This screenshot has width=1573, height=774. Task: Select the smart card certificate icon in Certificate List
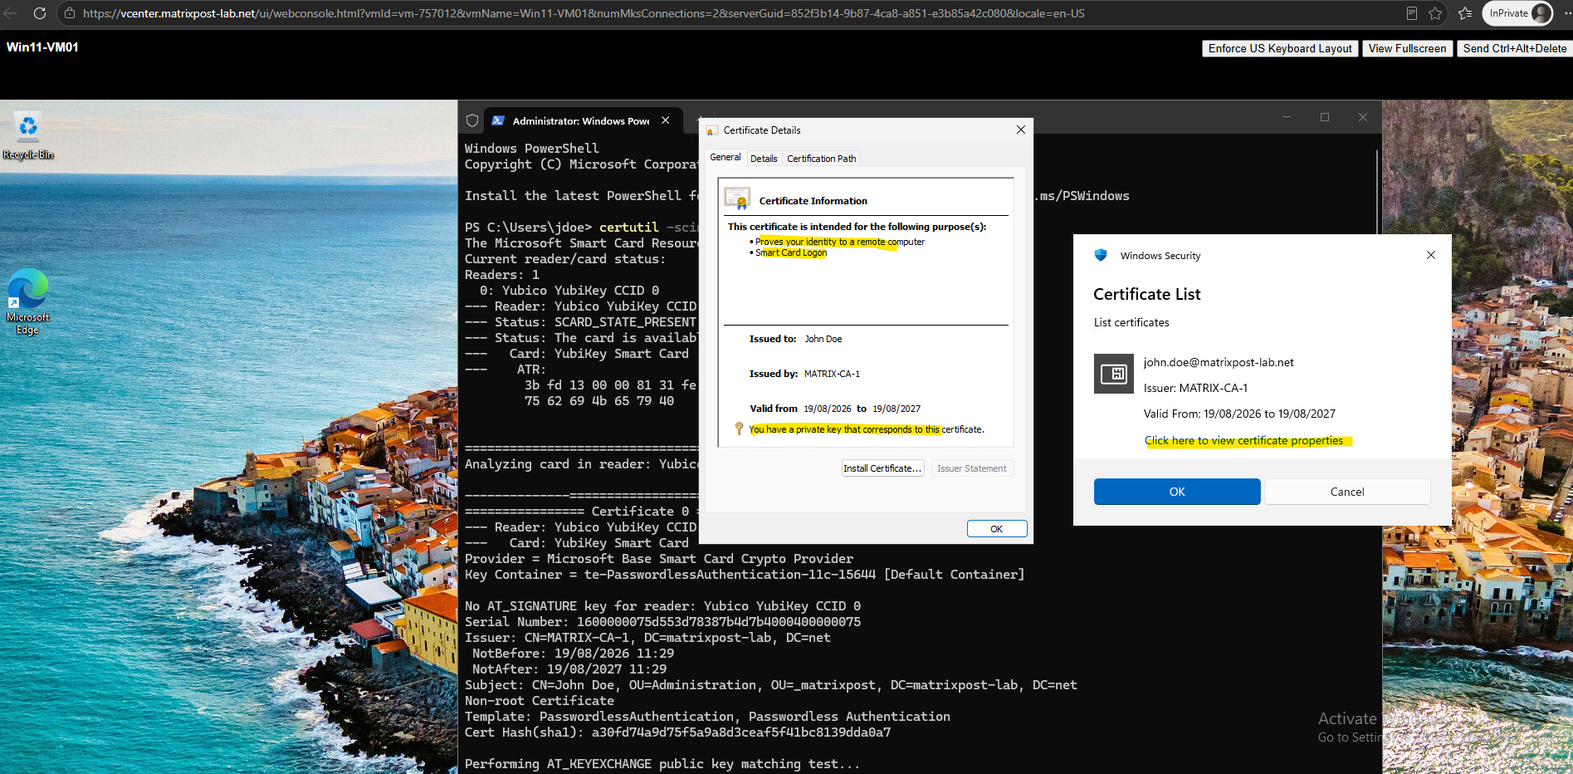(x=1114, y=374)
